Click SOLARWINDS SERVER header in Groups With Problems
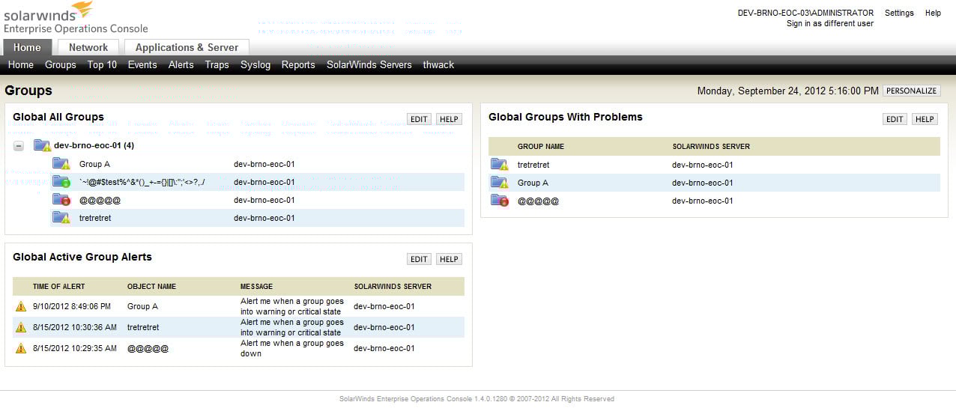 tap(711, 146)
